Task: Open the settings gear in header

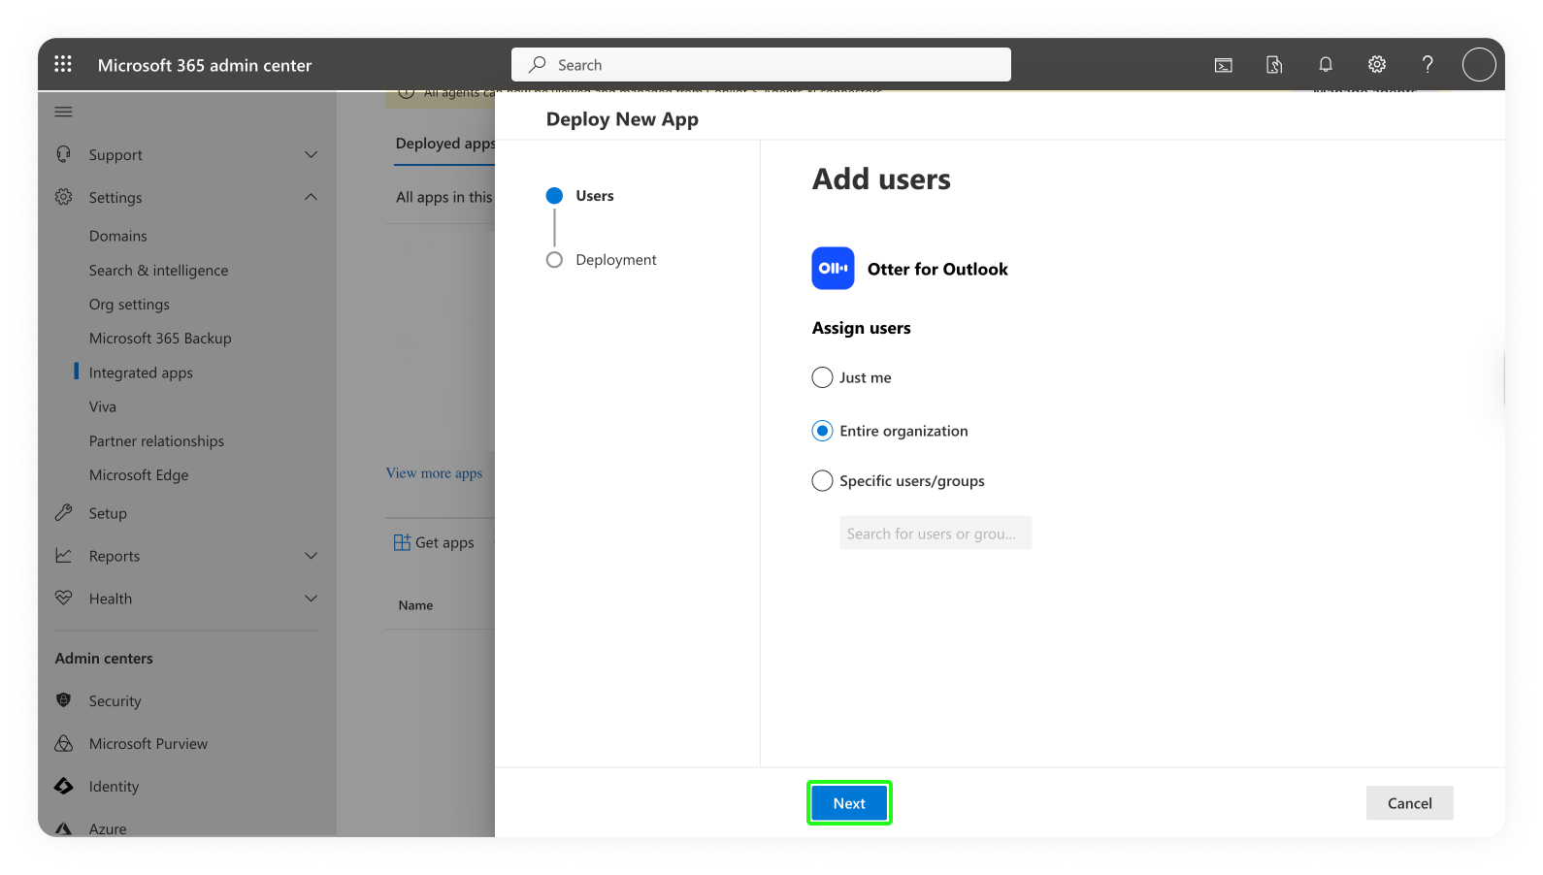Action: (1376, 65)
